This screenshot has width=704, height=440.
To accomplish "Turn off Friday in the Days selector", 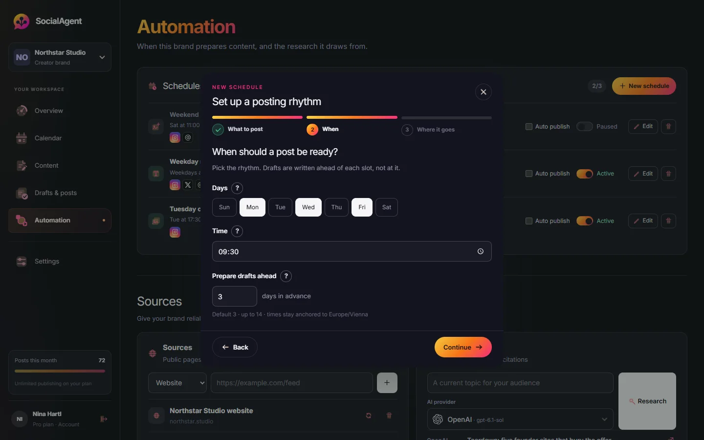I will (362, 207).
